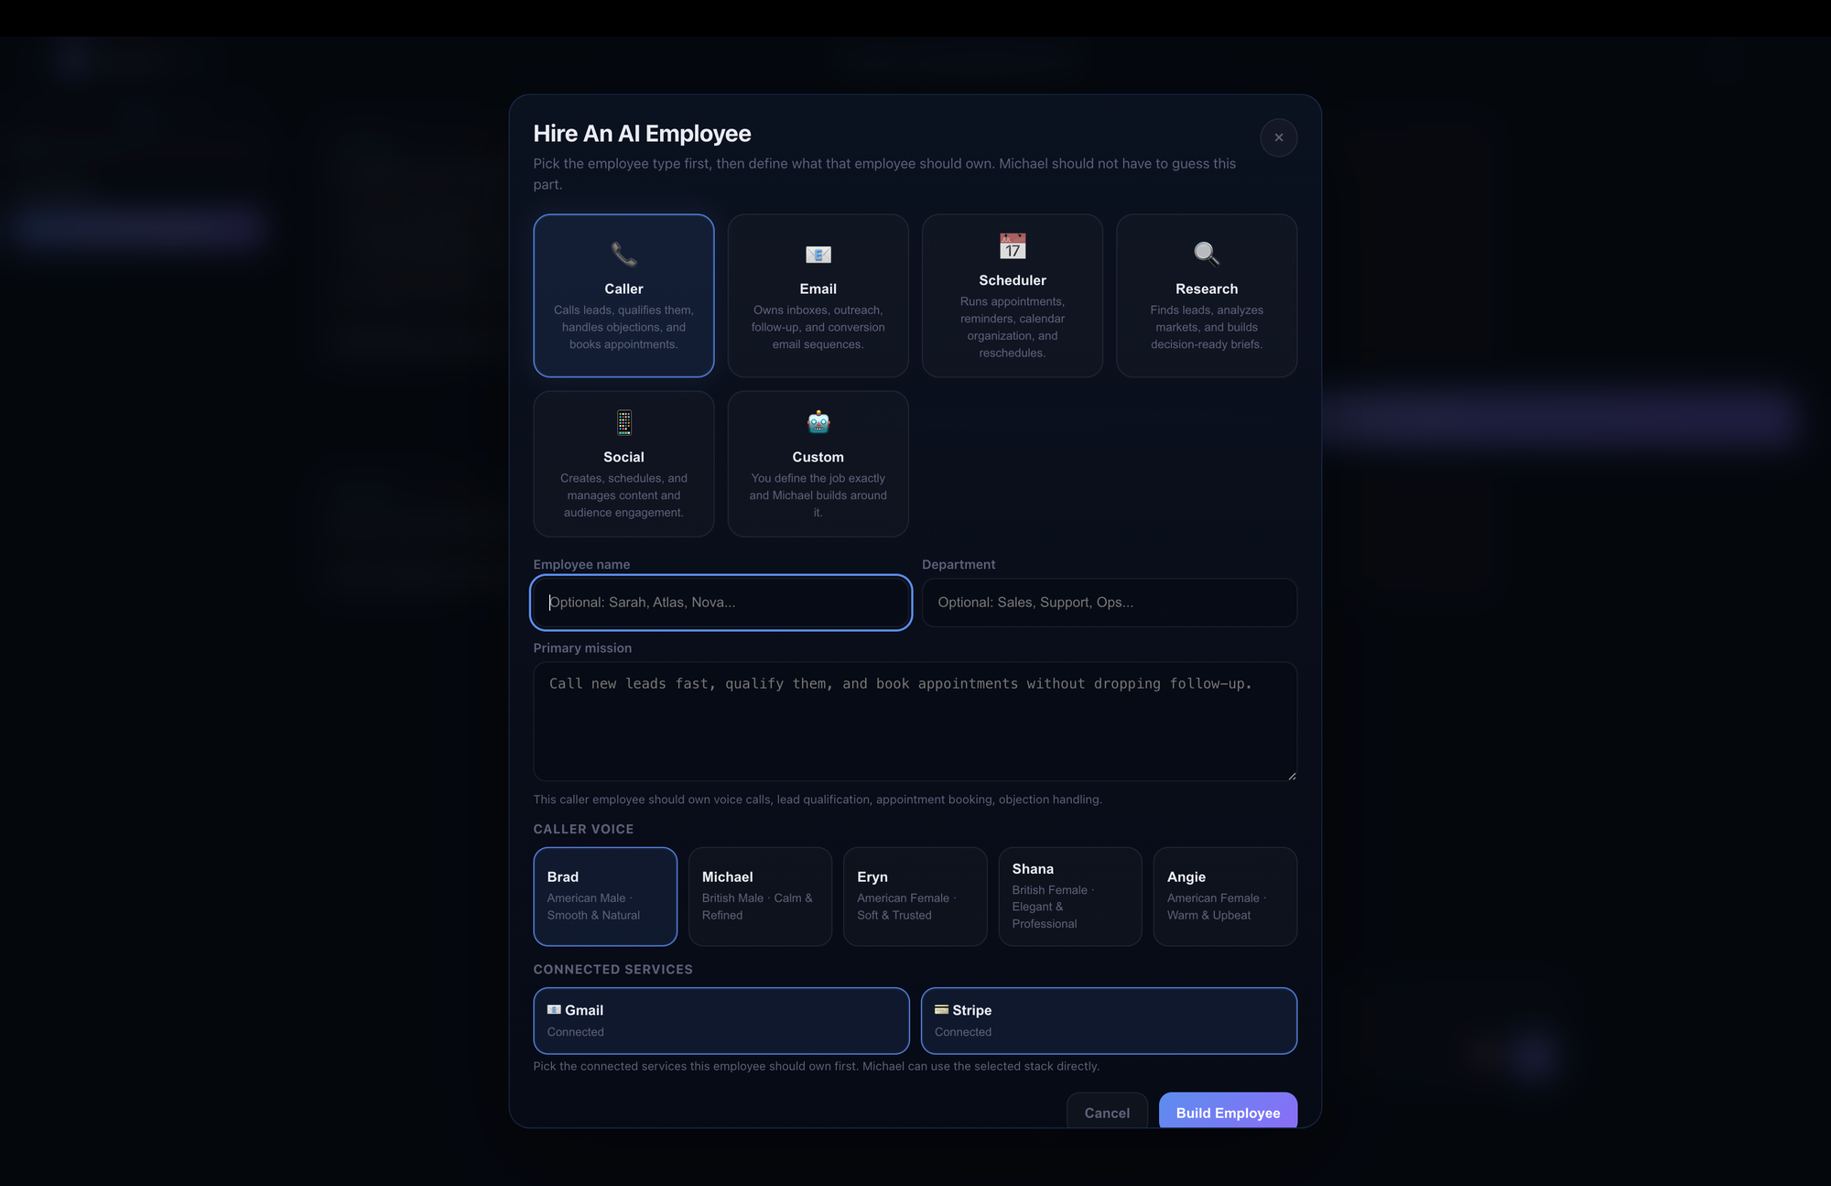Click the Cancel button
The height and width of the screenshot is (1186, 1831).
1107,1112
